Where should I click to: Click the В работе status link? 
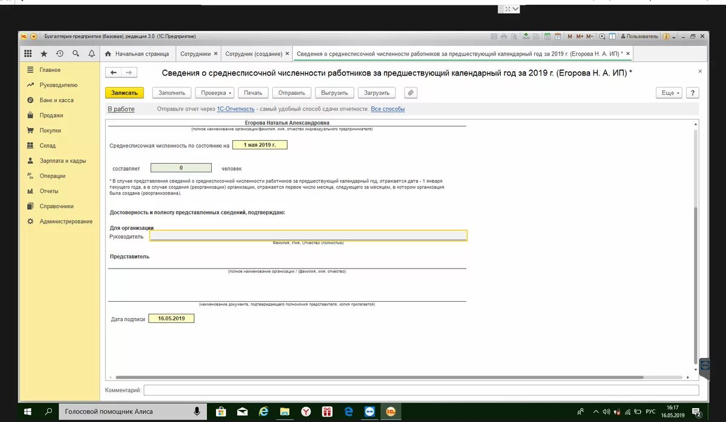[121, 109]
